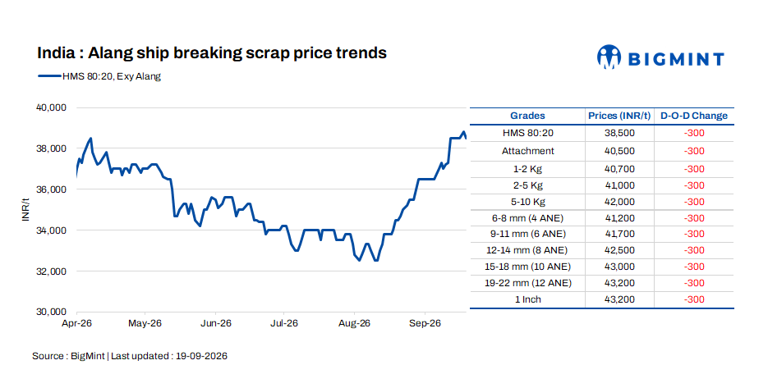Viewport: 768px width, 374px height.
Task: Click the HMS 80:20 legend line swatch
Action: [x=49, y=76]
